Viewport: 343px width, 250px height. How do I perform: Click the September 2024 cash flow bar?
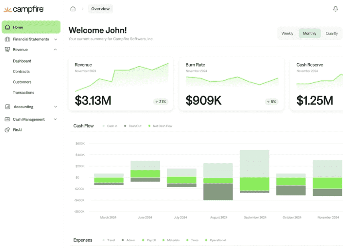tap(254, 171)
